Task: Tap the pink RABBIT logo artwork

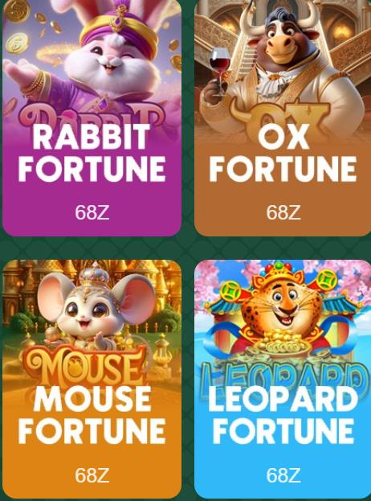Action: (x=92, y=117)
